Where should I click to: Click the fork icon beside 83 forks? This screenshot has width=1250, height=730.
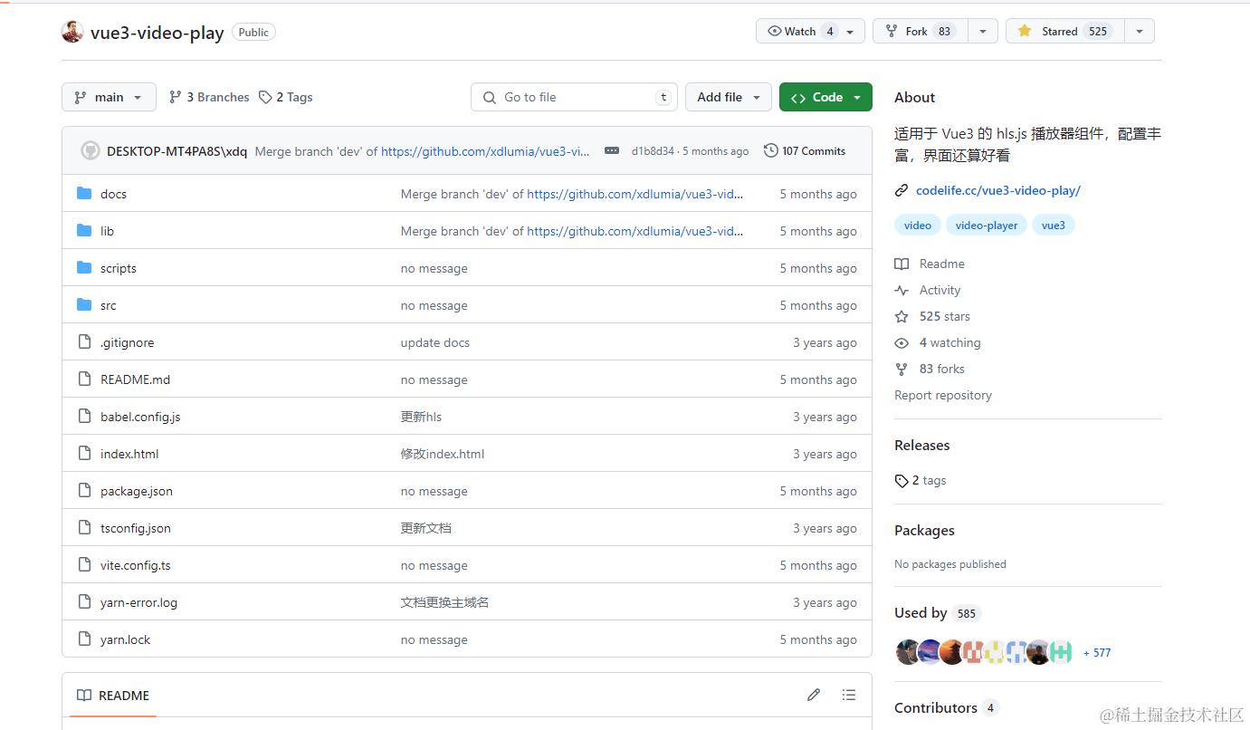point(902,369)
